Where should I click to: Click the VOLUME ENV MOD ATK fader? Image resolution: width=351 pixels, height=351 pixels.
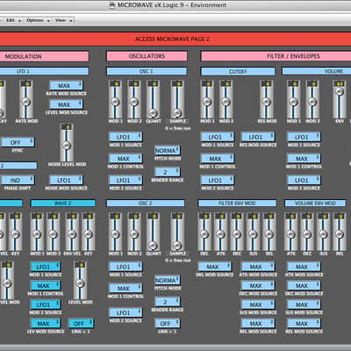pos(290,232)
